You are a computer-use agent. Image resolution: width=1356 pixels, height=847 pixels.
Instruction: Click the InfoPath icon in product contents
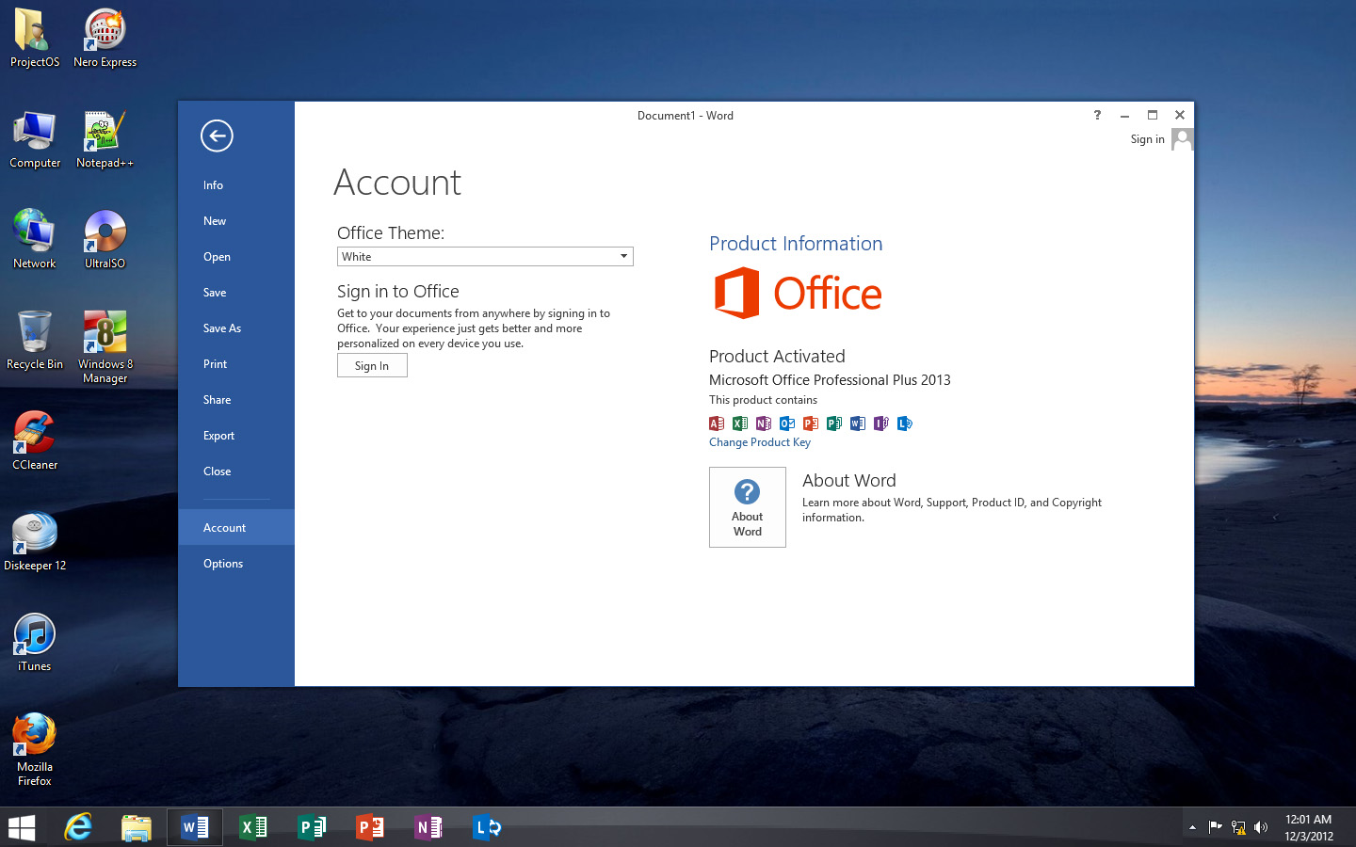pyautogui.click(x=881, y=423)
